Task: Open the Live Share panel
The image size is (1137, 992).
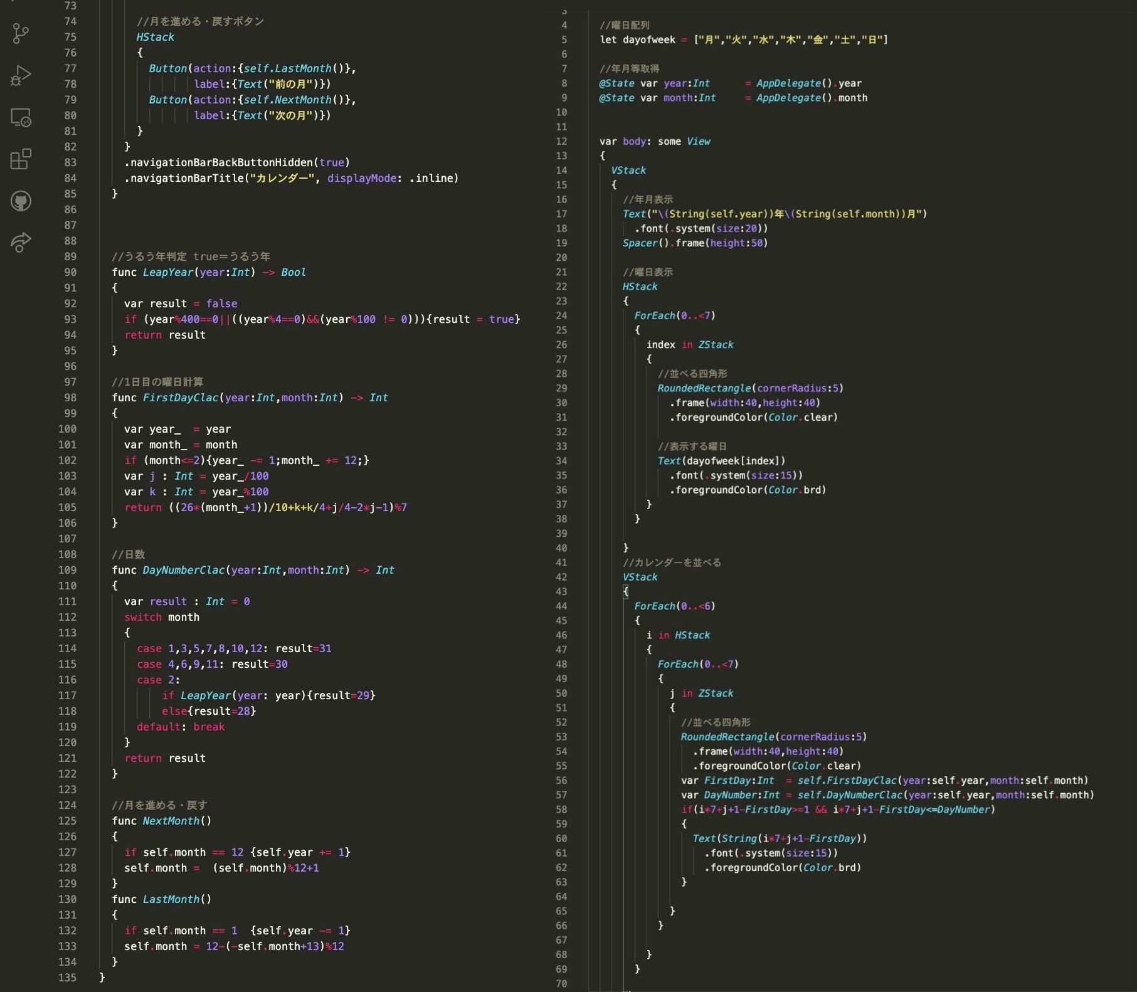Action: pos(21,243)
